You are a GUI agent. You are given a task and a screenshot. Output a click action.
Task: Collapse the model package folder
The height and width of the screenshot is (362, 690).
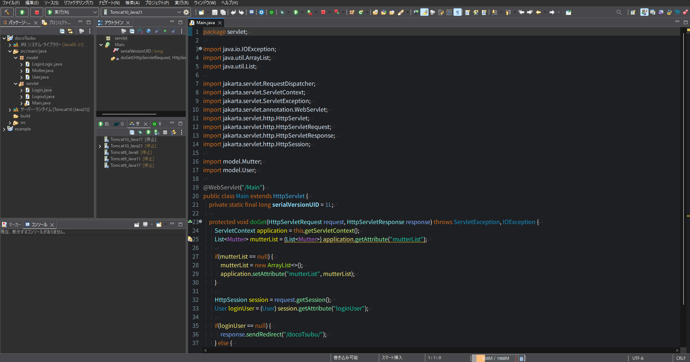(x=16, y=58)
